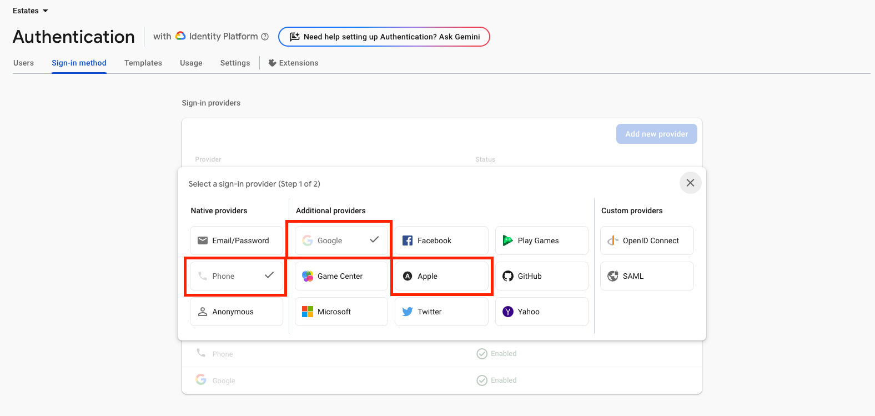Image resolution: width=875 pixels, height=416 pixels.
Task: Click the Phone provider checkmark
Action: pos(269,275)
